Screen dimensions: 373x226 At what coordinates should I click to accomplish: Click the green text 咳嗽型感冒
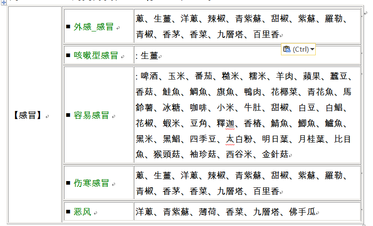click(96, 55)
